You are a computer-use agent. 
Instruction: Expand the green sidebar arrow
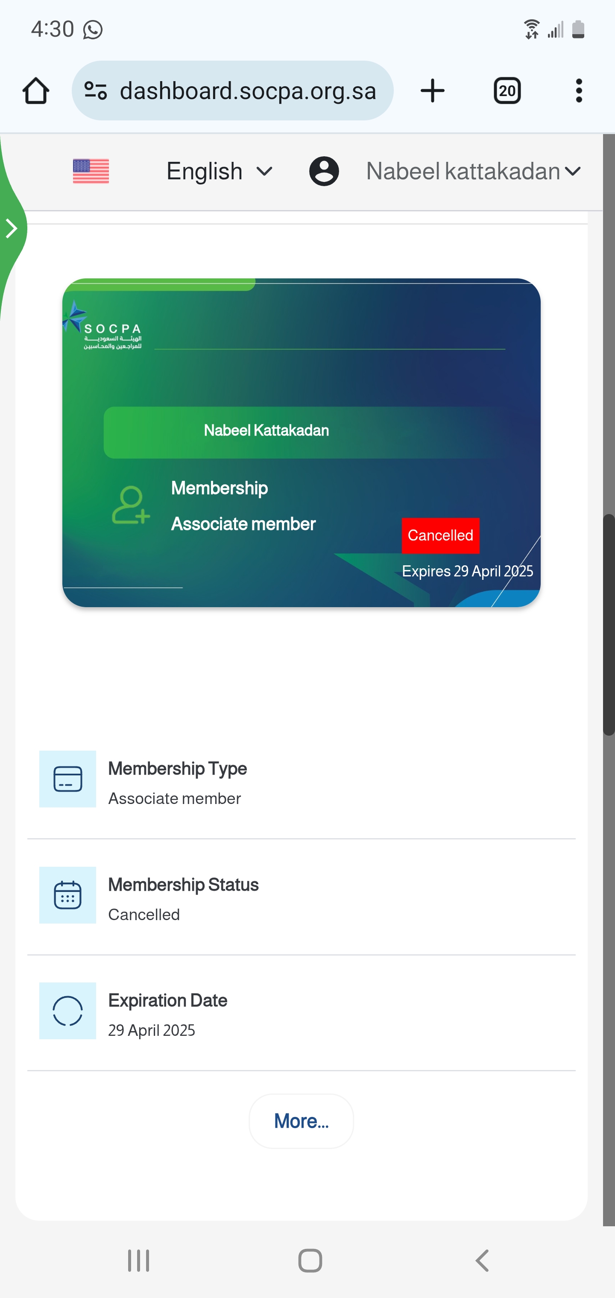(x=12, y=228)
